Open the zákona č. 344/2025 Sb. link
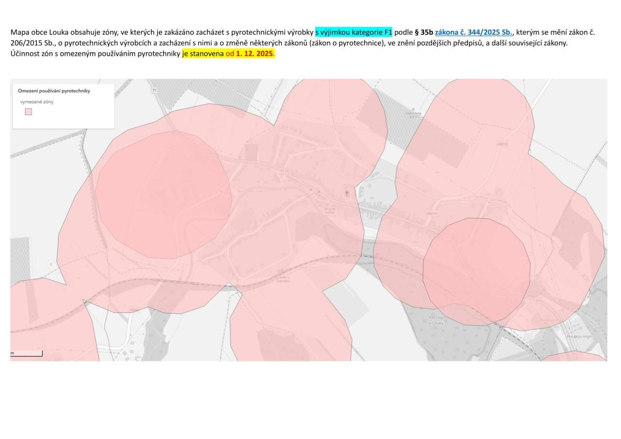Viewport: 621px width, 439px height. point(473,33)
